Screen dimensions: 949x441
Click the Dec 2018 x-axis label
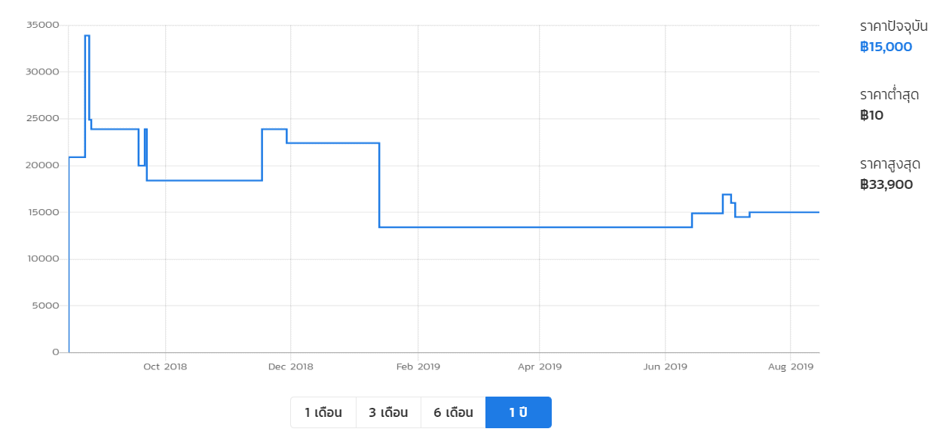pos(290,366)
